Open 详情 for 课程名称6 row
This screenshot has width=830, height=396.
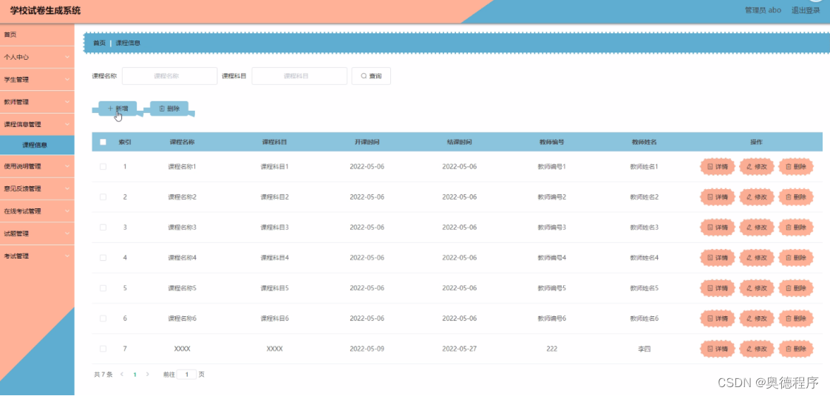[717, 318]
